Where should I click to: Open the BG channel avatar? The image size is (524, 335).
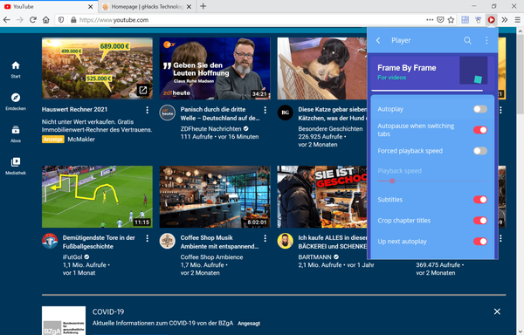click(285, 113)
